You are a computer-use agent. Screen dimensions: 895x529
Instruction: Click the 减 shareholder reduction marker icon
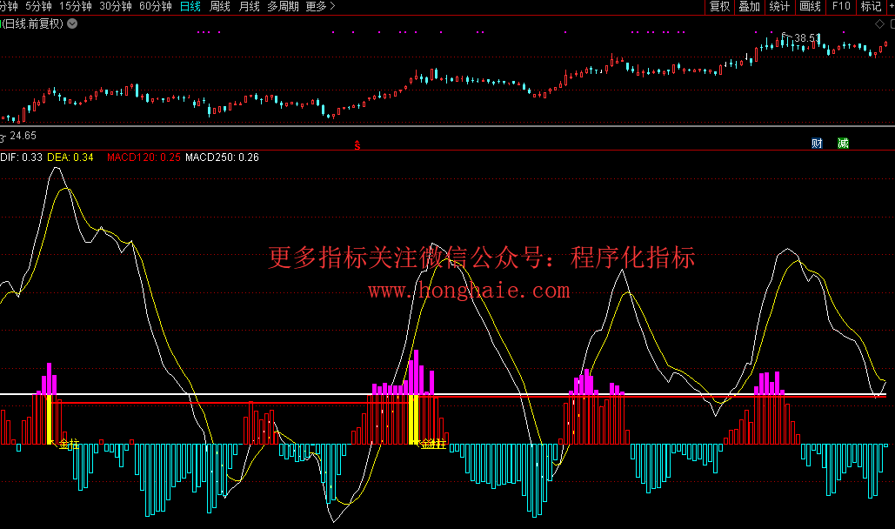(843, 144)
